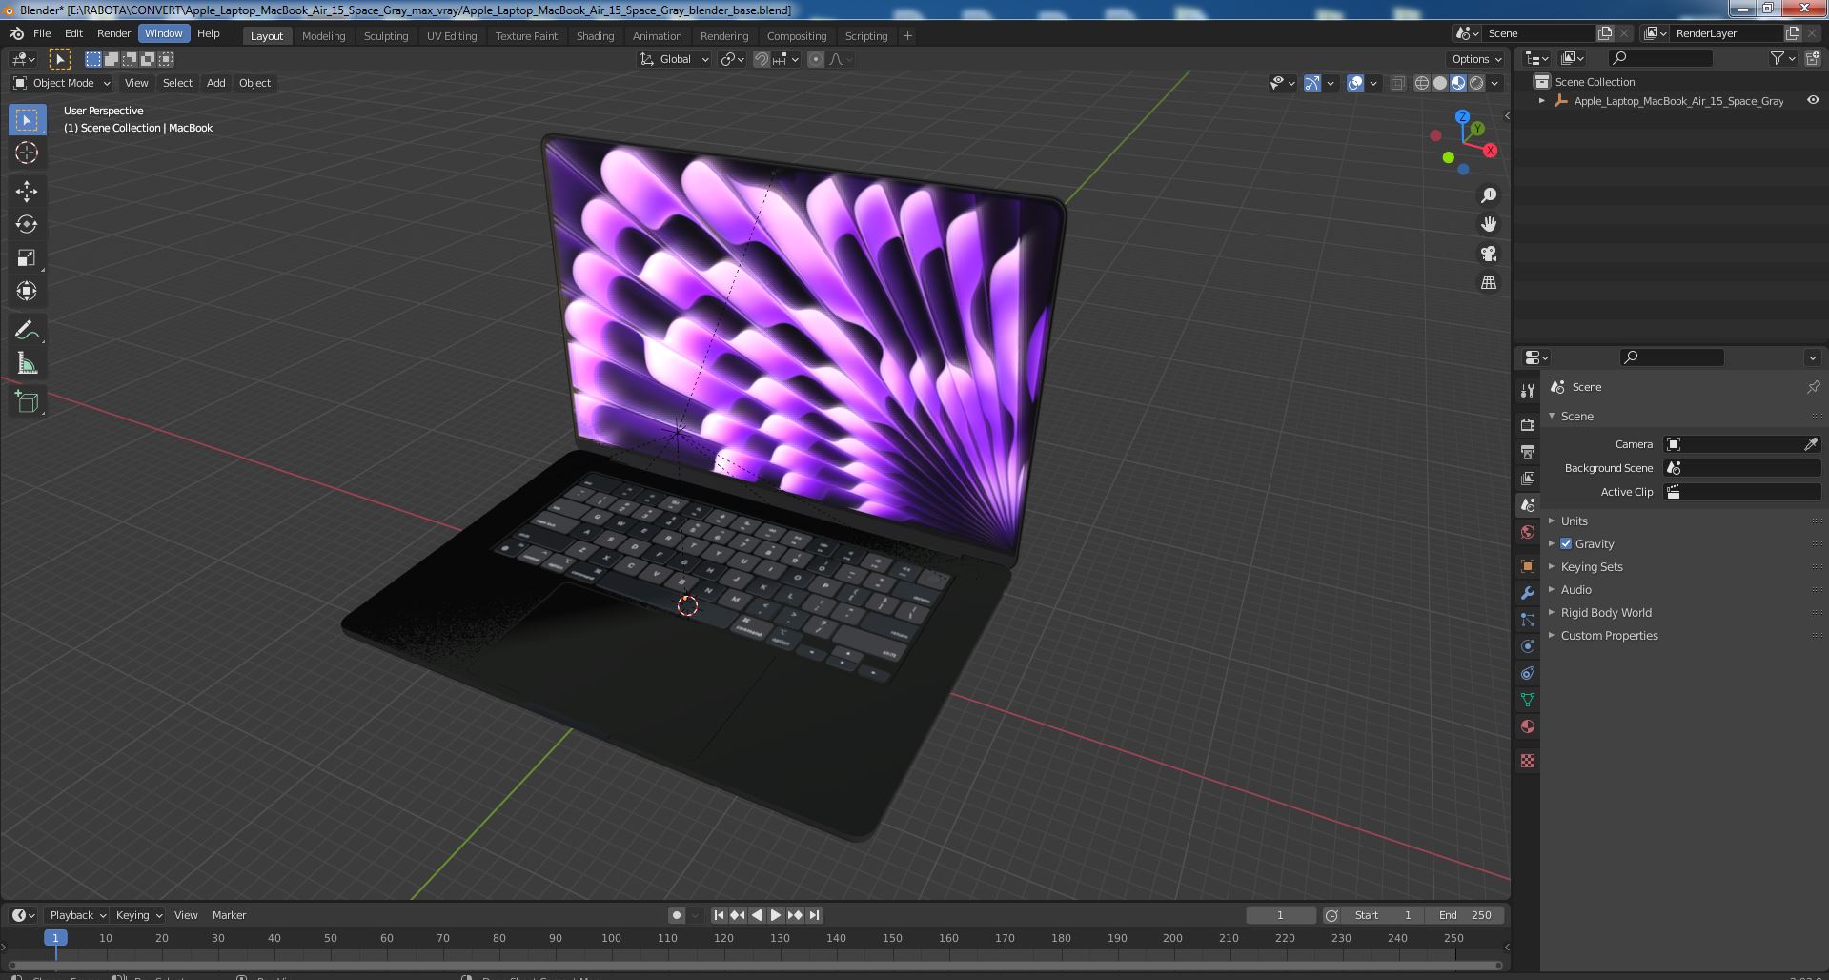Open the Output properties tab
This screenshot has width=1829, height=980.
1528,451
